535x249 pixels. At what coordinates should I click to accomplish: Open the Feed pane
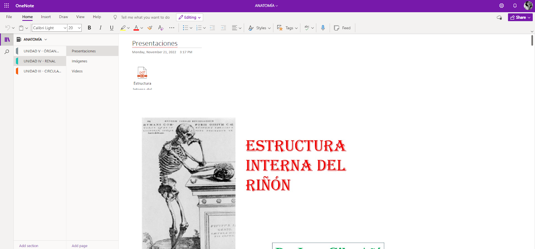pos(342,28)
